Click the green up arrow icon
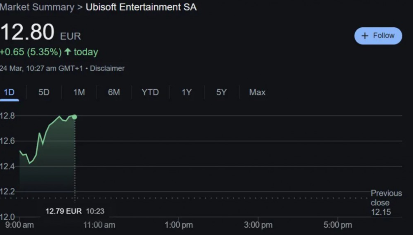 (x=68, y=52)
